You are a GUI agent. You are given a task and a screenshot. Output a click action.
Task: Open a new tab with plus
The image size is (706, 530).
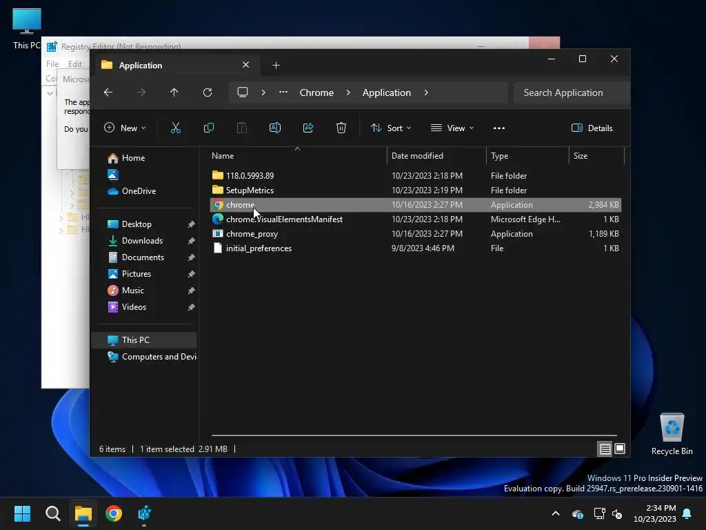[x=276, y=66]
